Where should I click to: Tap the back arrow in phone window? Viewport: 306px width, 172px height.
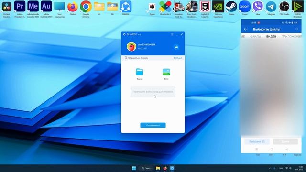245,29
